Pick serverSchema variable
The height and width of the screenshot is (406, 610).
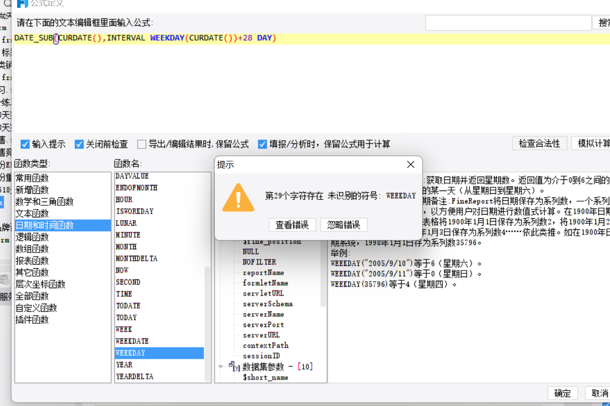[268, 304]
